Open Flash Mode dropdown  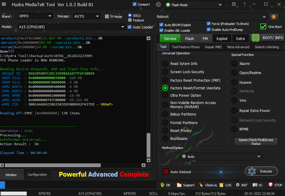click(x=194, y=5)
